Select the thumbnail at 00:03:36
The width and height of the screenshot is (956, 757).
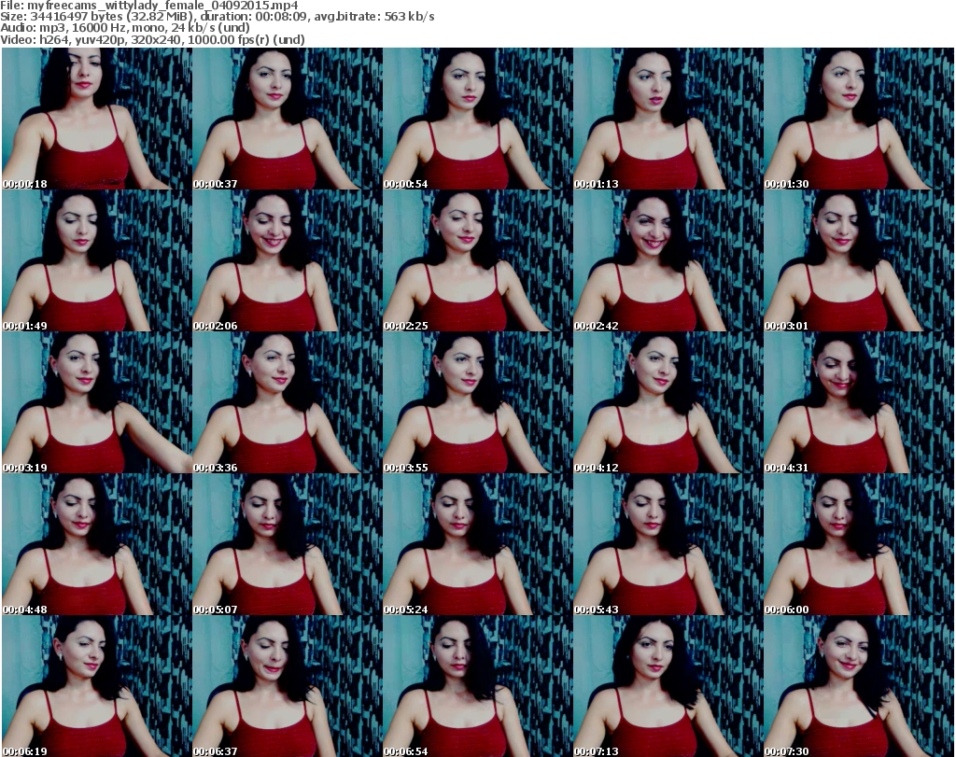click(x=288, y=403)
